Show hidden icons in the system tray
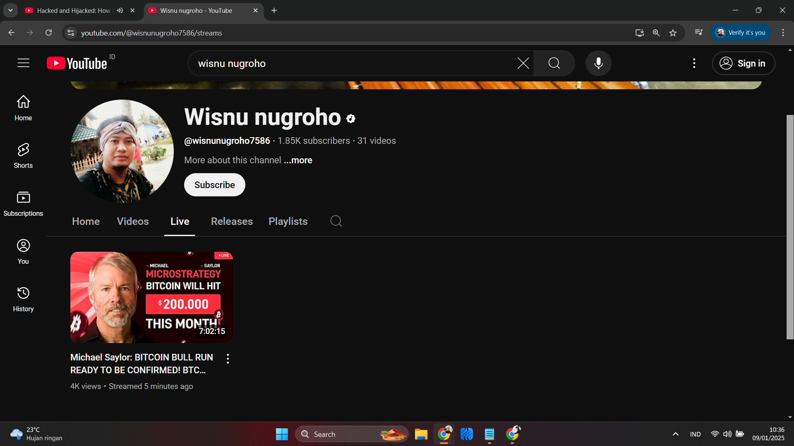 (675, 434)
